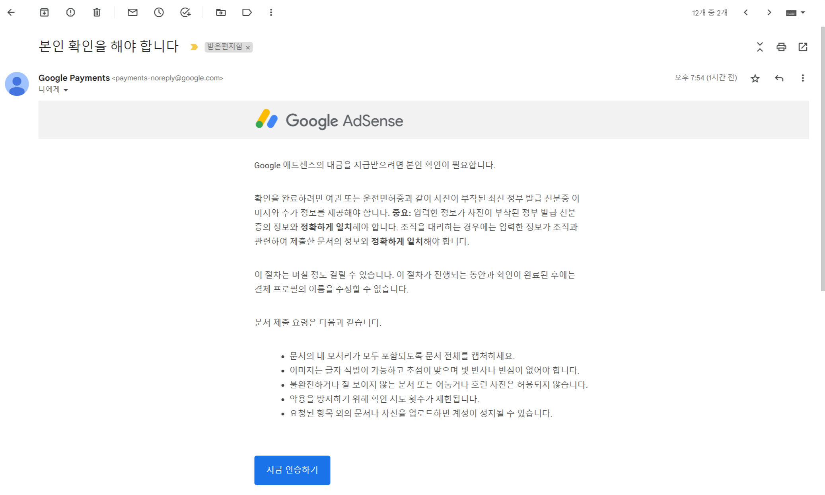Archive this email
The width and height of the screenshot is (825, 495).
[x=44, y=12]
